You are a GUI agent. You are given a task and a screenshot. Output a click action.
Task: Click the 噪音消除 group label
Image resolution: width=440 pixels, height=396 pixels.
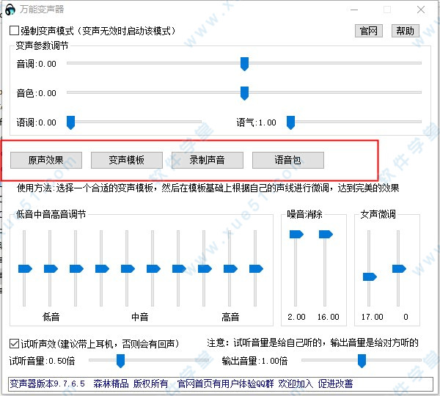pyautogui.click(x=304, y=214)
